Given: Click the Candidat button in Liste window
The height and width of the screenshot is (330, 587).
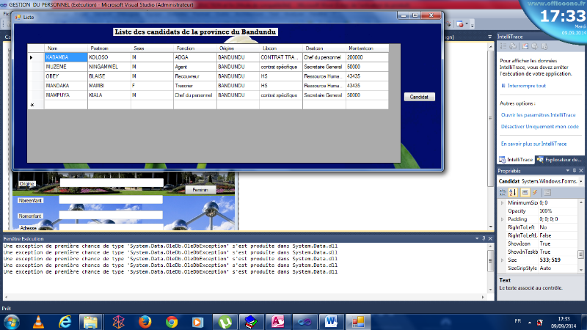Looking at the screenshot, I should (419, 97).
